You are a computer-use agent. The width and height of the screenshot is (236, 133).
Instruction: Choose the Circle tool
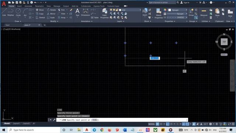point(18,12)
